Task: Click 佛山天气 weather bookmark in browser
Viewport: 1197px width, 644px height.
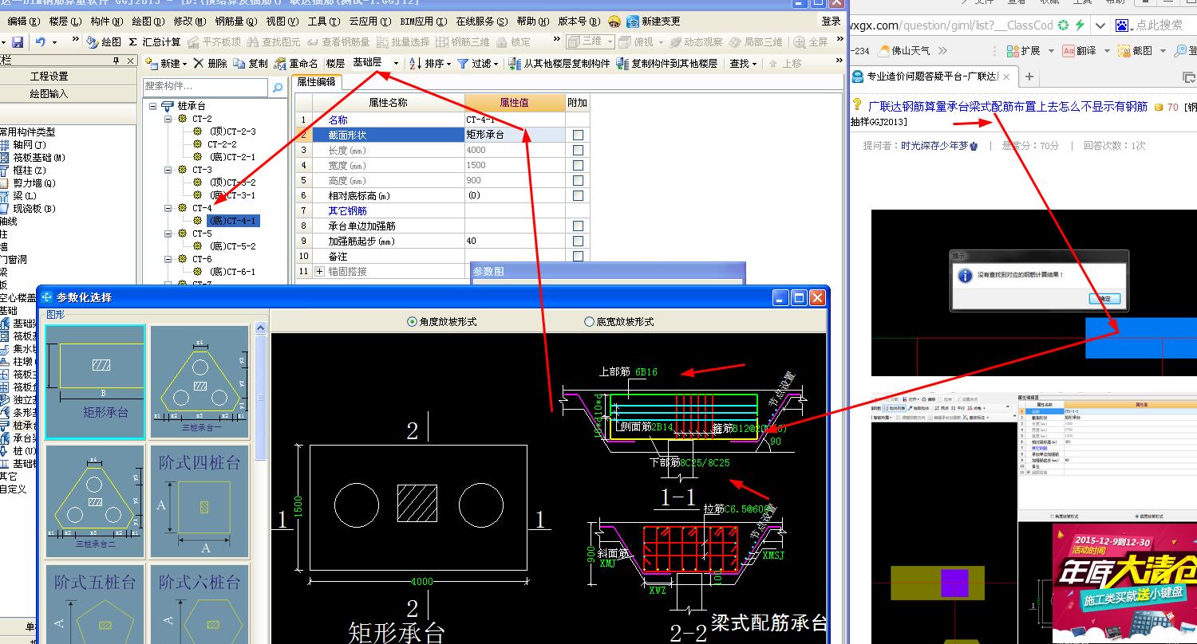Action: [x=904, y=50]
